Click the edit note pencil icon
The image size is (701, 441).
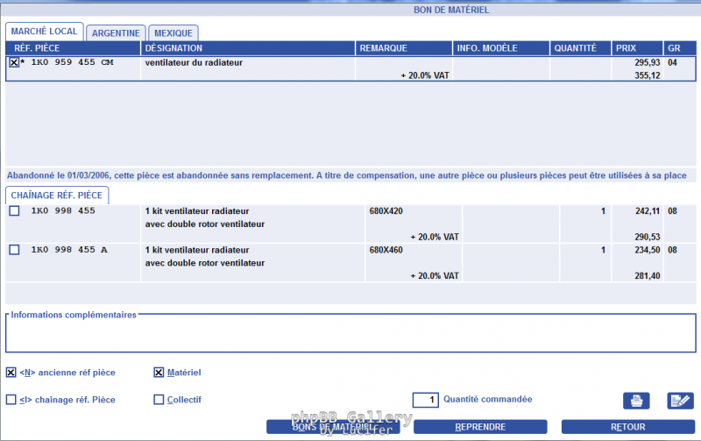click(x=680, y=401)
